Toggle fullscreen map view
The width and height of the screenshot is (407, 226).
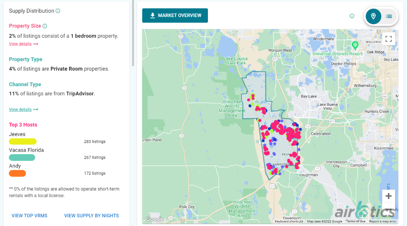(x=389, y=39)
